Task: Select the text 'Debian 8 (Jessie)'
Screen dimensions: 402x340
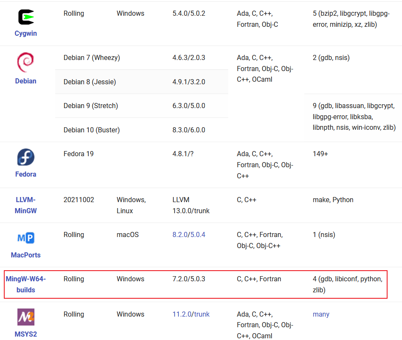Action: point(90,82)
